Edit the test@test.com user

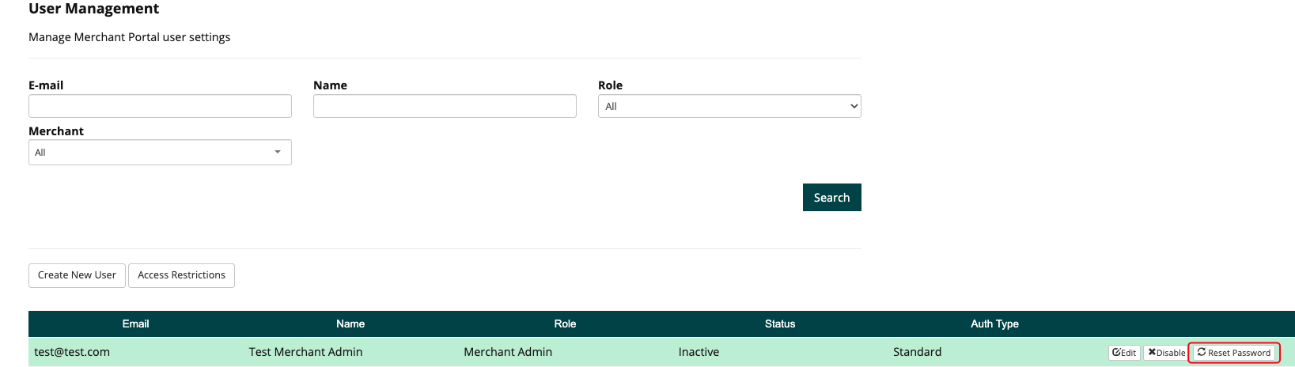point(1124,353)
